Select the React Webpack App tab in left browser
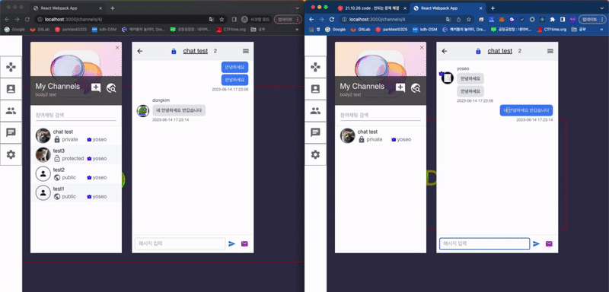609x292 pixels. 67,8
